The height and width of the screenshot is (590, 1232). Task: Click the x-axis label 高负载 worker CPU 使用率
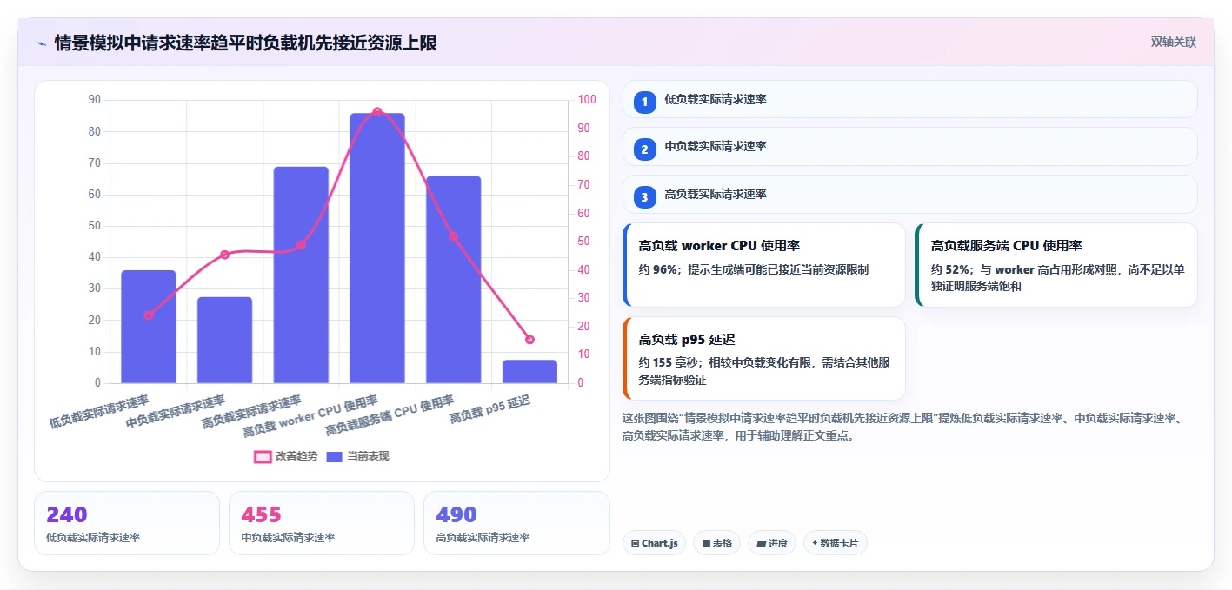pos(310,416)
